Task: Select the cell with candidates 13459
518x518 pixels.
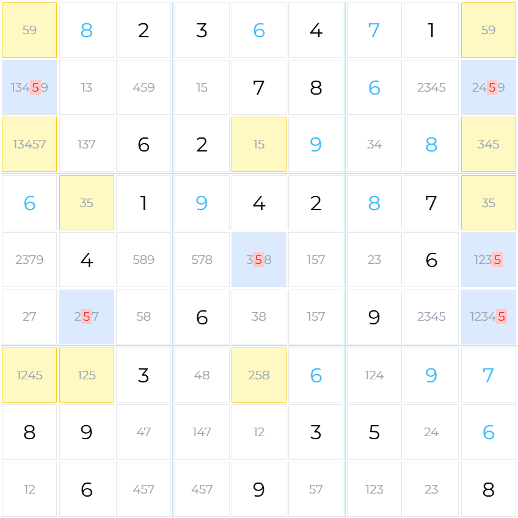Action: click(x=29, y=87)
